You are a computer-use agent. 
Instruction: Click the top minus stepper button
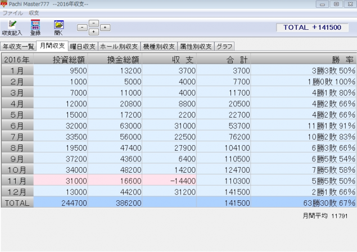(93, 23)
